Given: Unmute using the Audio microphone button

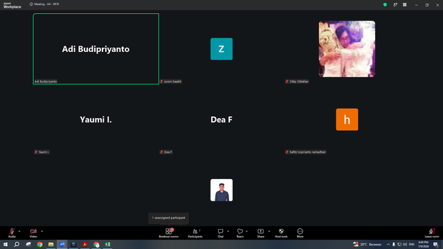Looking at the screenshot, I should coord(12,233).
